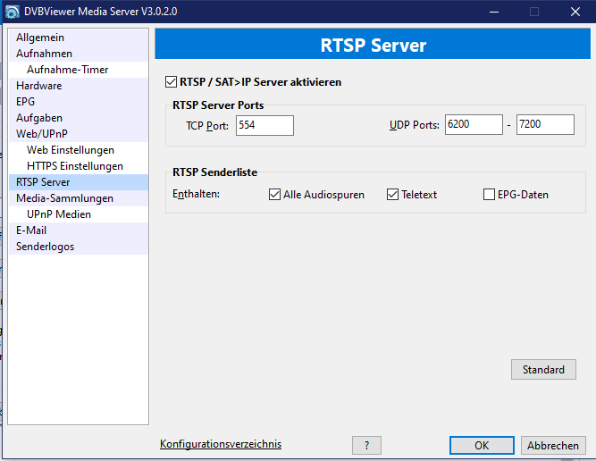This screenshot has height=461, width=596.
Task: Click the RTSP Senderliste group label
Action: [214, 172]
